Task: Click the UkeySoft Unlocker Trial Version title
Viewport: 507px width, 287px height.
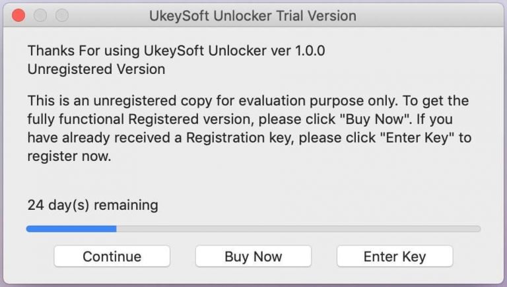Action: tap(253, 15)
